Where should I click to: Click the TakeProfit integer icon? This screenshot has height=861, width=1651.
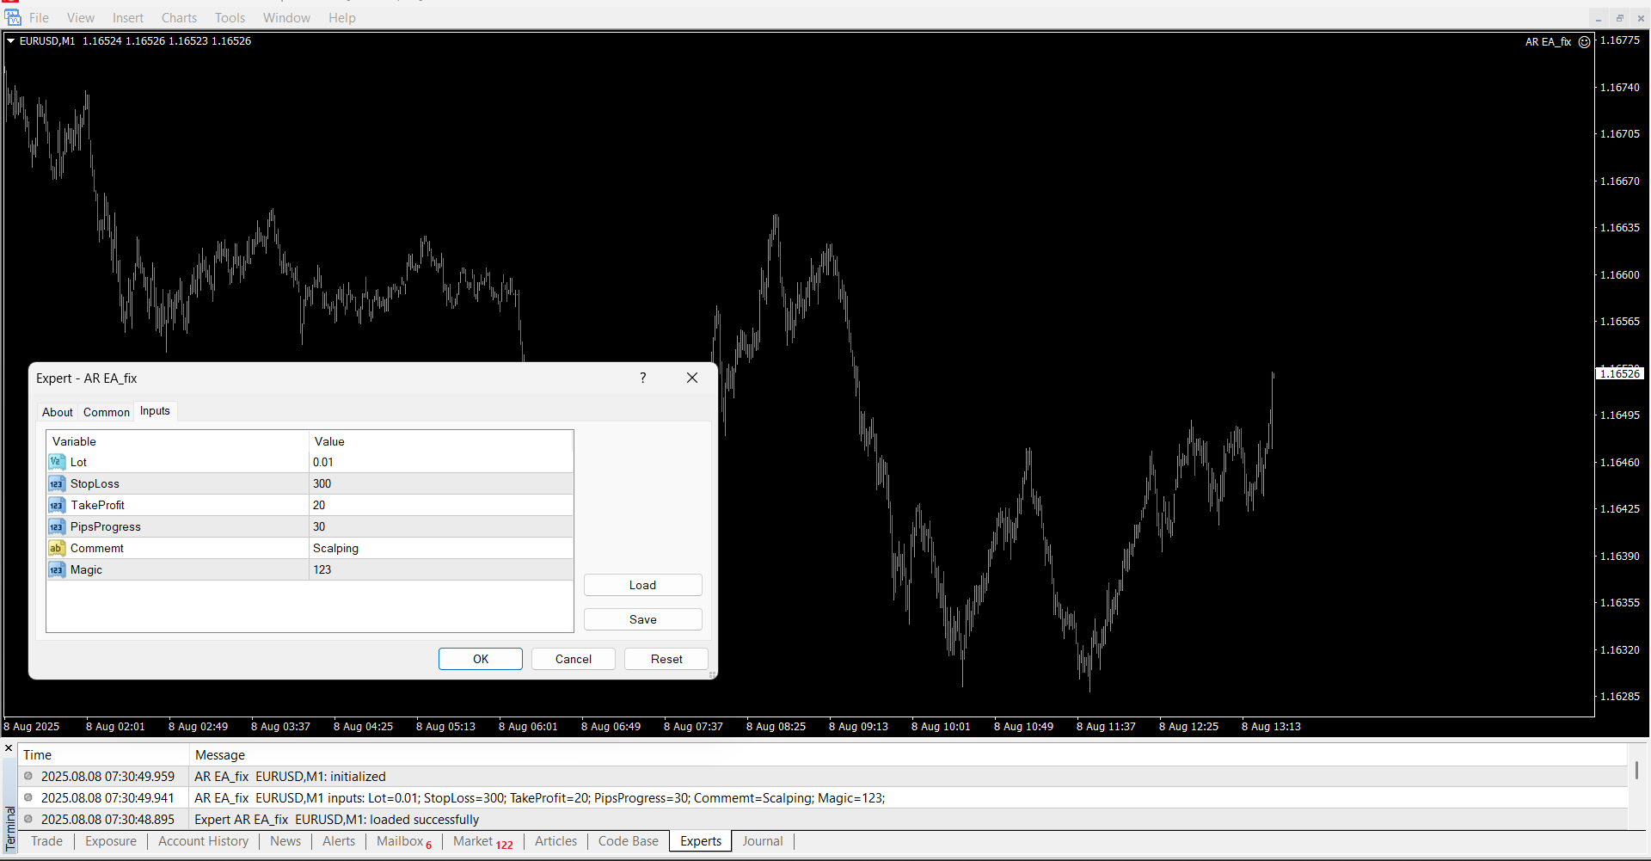point(57,505)
